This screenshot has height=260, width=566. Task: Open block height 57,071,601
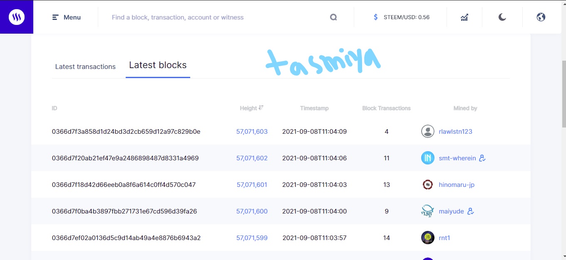click(x=252, y=185)
